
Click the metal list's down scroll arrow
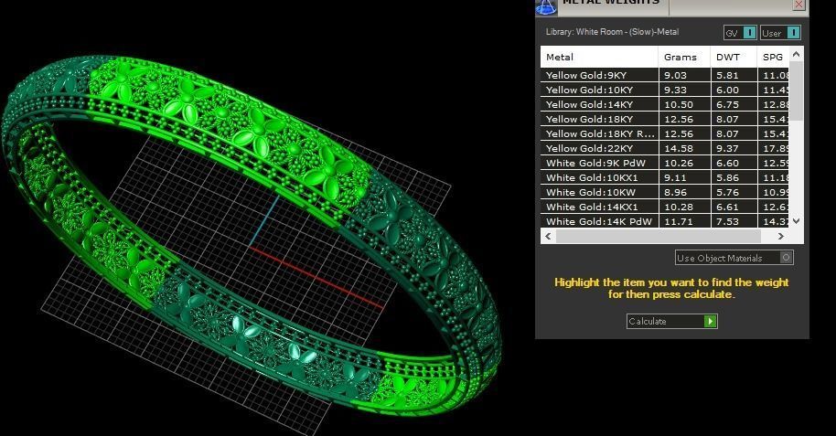796,220
